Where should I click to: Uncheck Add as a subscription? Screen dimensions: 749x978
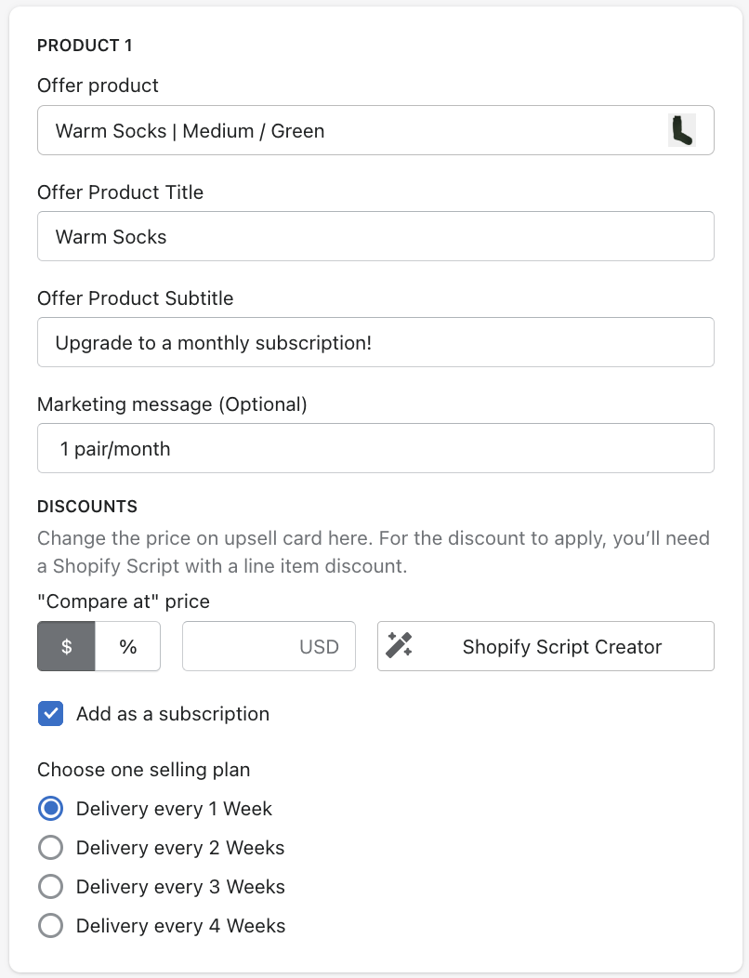point(50,714)
